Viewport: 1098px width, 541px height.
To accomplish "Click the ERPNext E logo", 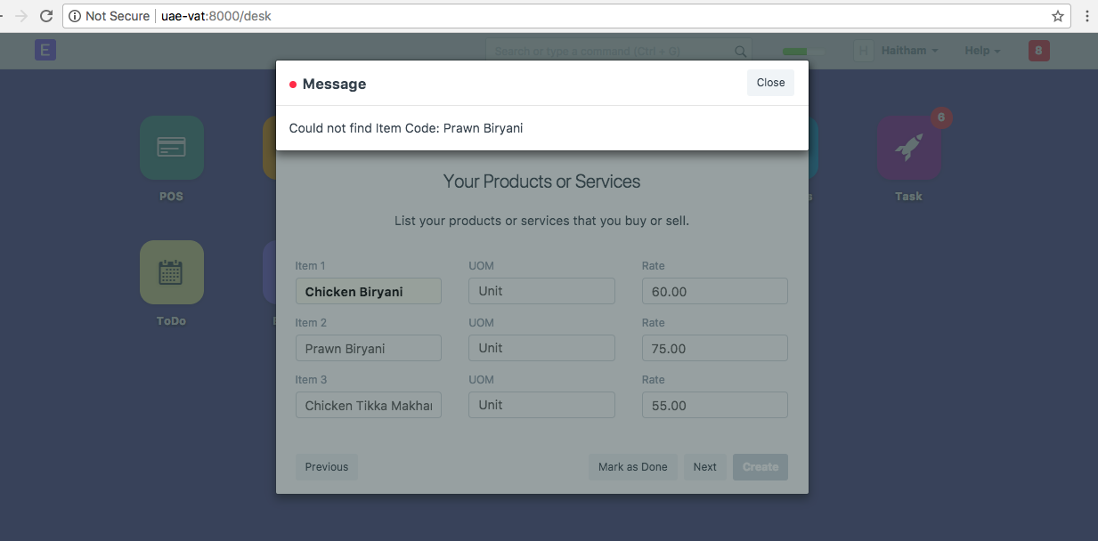I will click(45, 50).
